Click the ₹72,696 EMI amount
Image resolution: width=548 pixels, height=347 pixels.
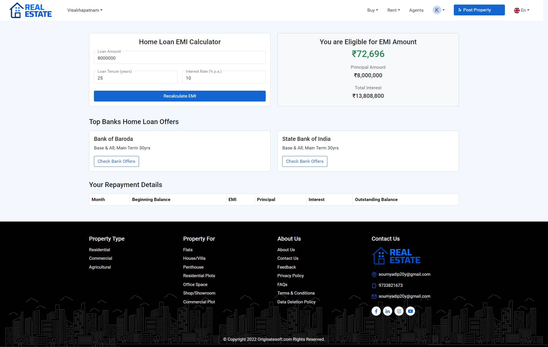[368, 54]
